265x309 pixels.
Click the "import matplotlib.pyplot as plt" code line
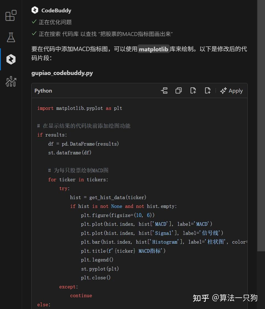(x=80, y=108)
